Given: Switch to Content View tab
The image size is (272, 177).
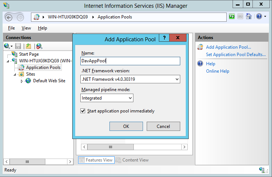Looking at the screenshot, I should (x=132, y=160).
